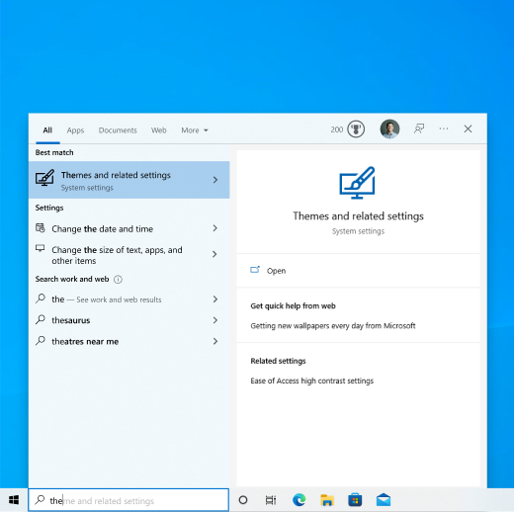514x512 pixels.
Task: Expand arrow for 'the' web results
Action: 215,299
